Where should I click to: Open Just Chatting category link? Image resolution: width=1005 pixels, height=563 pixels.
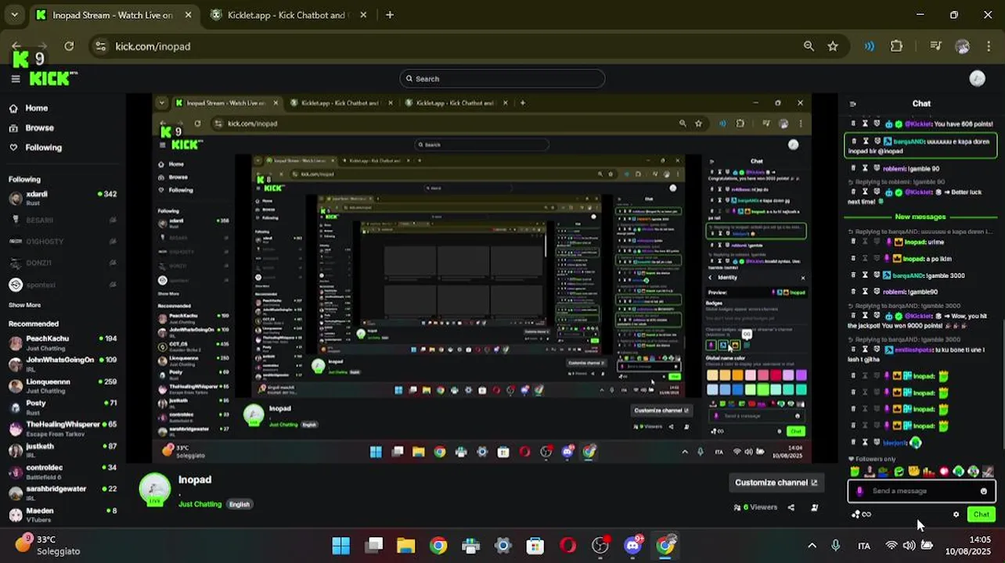pyautogui.click(x=200, y=504)
